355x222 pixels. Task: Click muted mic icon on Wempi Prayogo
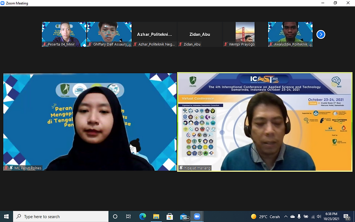pyautogui.click(x=226, y=44)
